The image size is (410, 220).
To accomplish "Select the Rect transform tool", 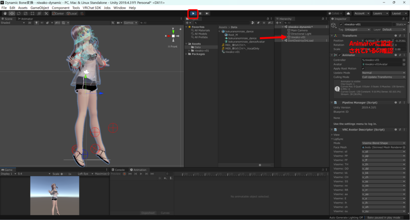I will (x=33, y=13).
